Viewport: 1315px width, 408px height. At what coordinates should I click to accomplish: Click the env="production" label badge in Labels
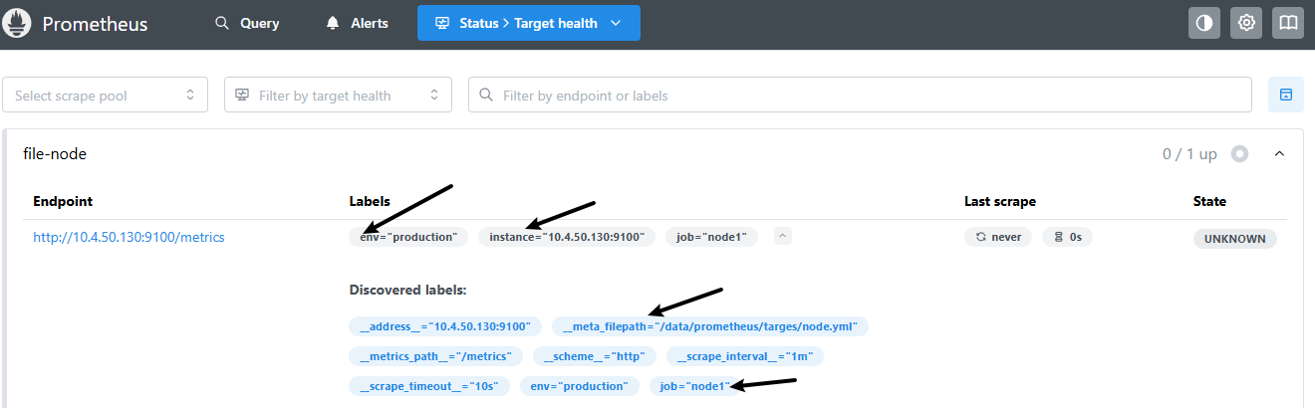coord(408,238)
